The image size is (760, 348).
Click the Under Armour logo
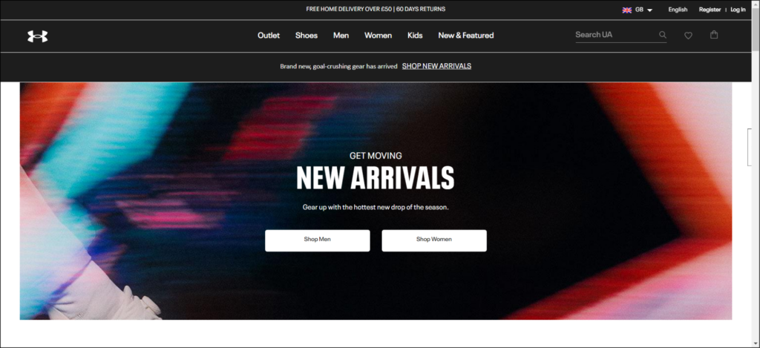37,36
